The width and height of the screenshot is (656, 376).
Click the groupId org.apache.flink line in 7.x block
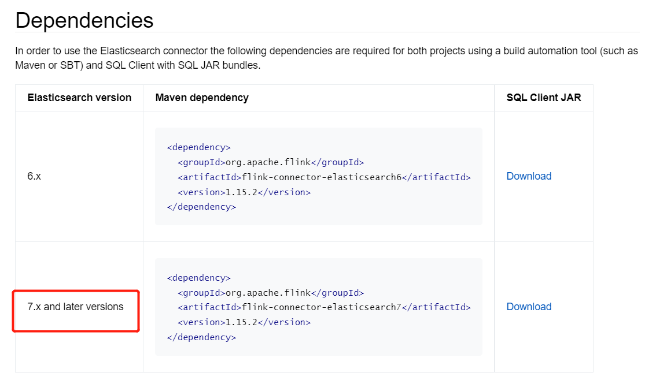tap(271, 292)
